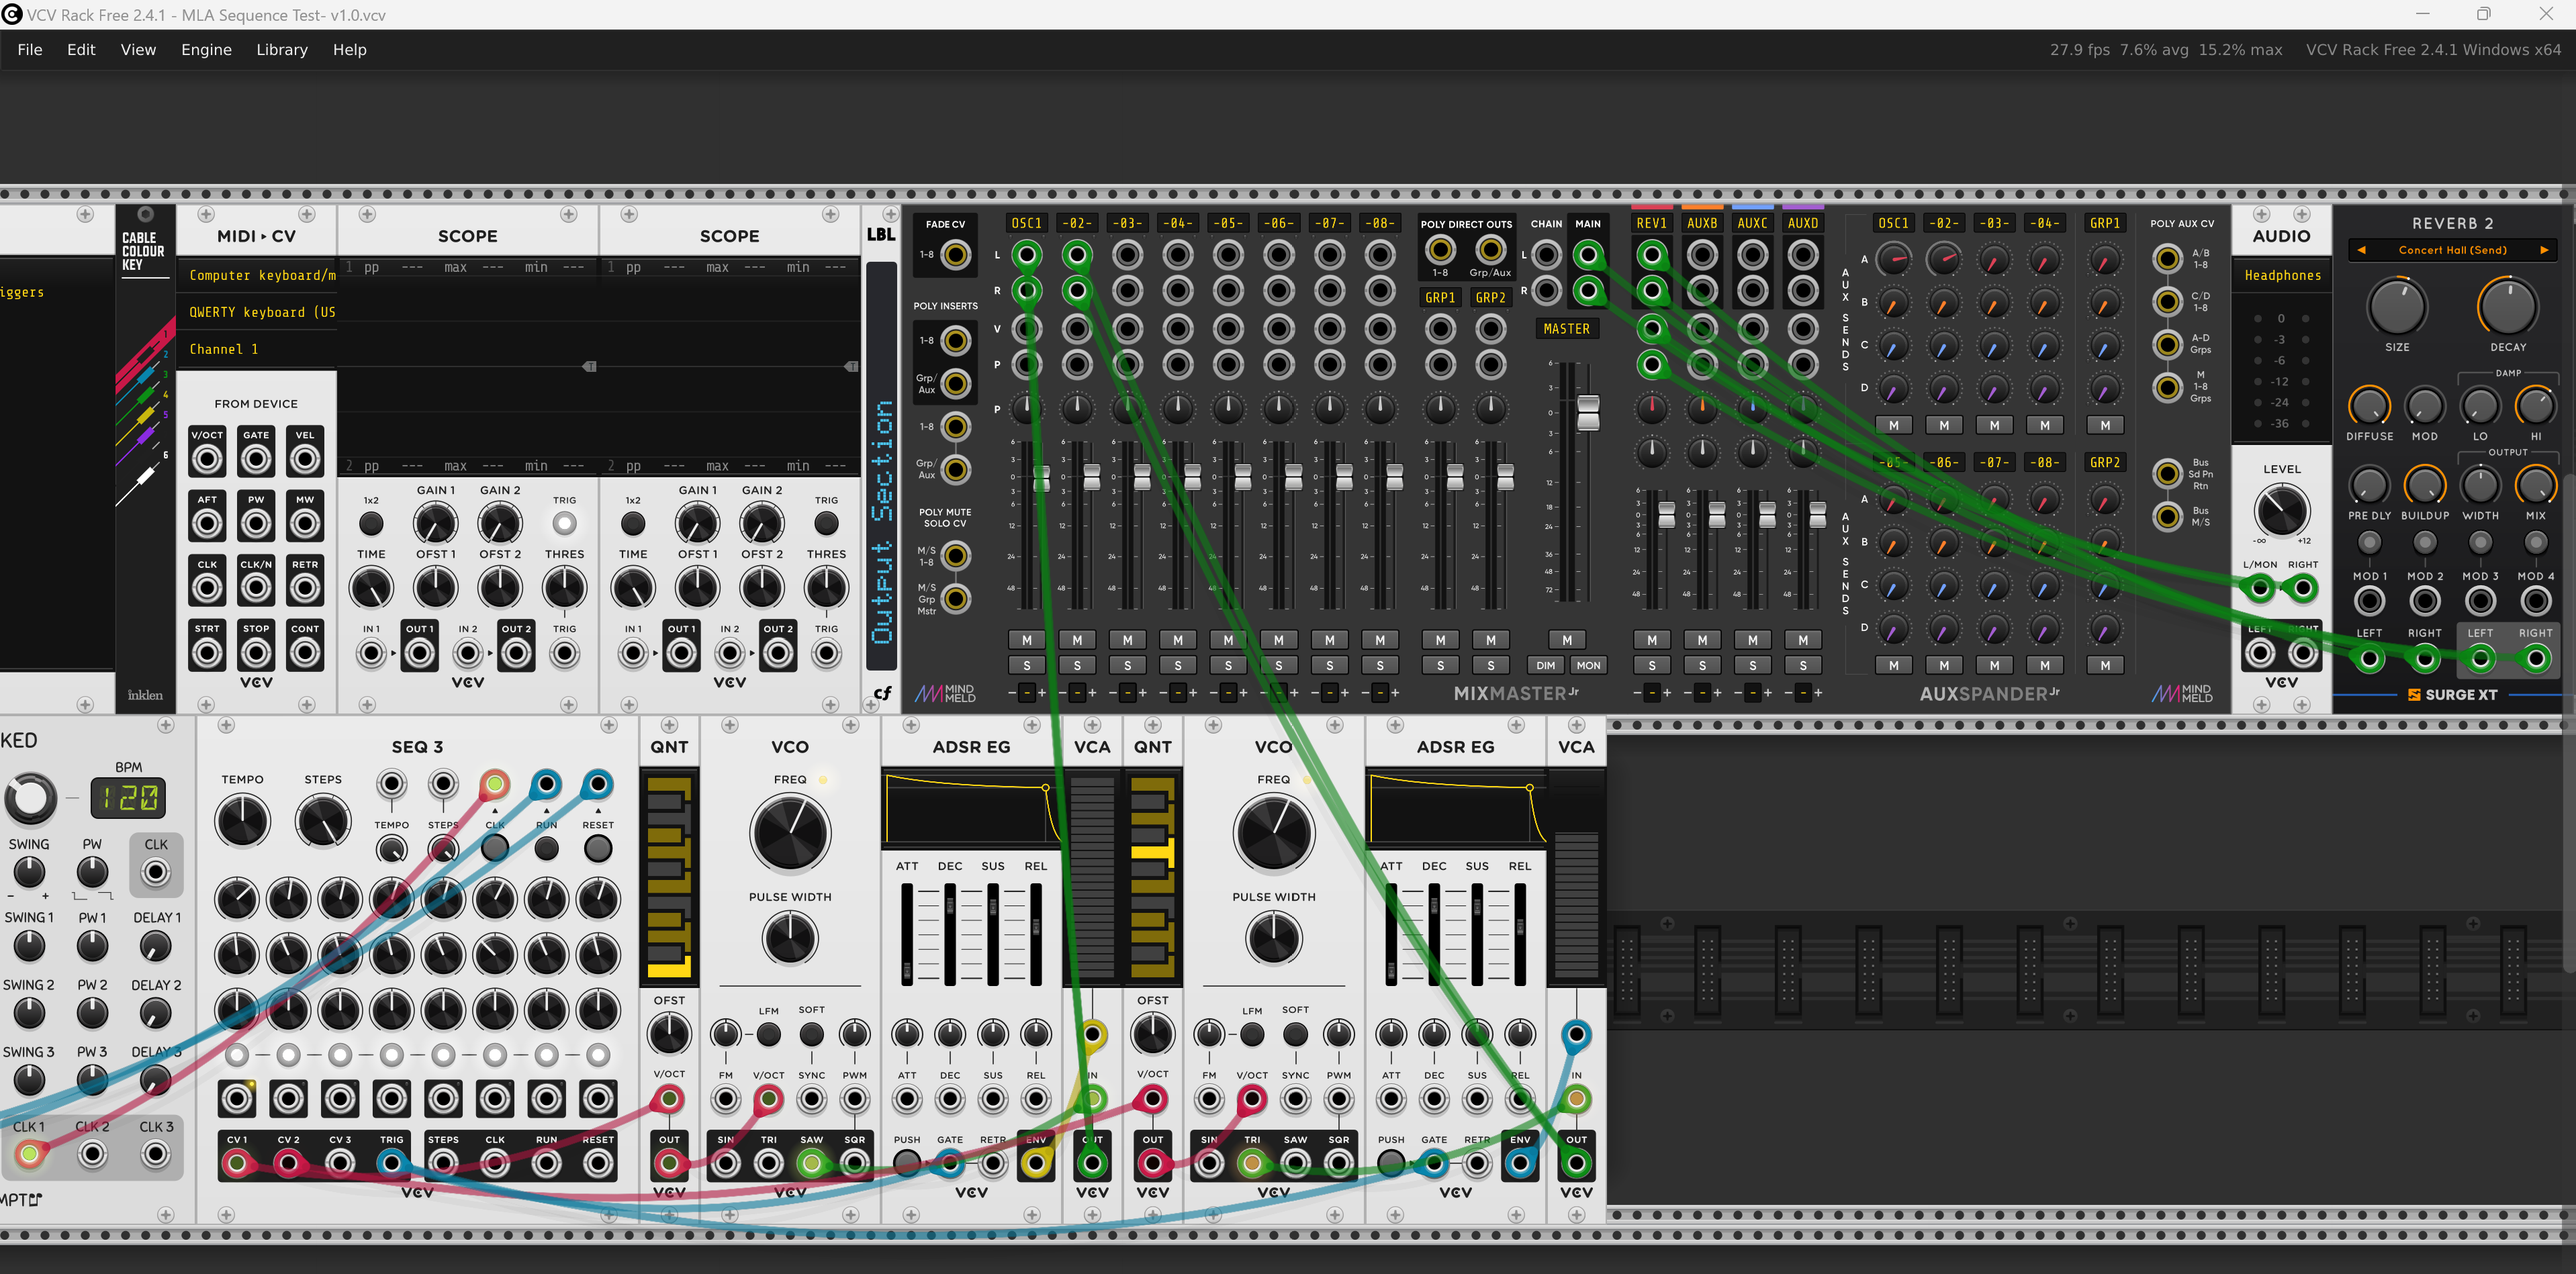The width and height of the screenshot is (2576, 1274).
Task: Click the BPM 120 display
Action: click(129, 797)
